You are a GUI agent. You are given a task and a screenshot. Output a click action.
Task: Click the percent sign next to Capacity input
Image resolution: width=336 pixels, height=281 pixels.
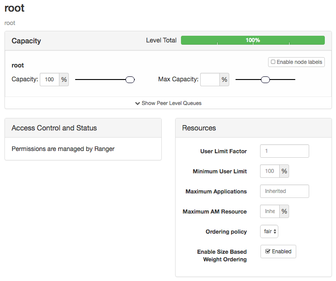point(64,80)
